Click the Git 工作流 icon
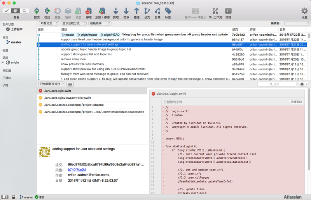 point(215,11)
